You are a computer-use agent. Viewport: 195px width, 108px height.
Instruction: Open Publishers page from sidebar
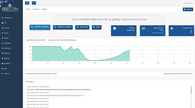click(7, 43)
